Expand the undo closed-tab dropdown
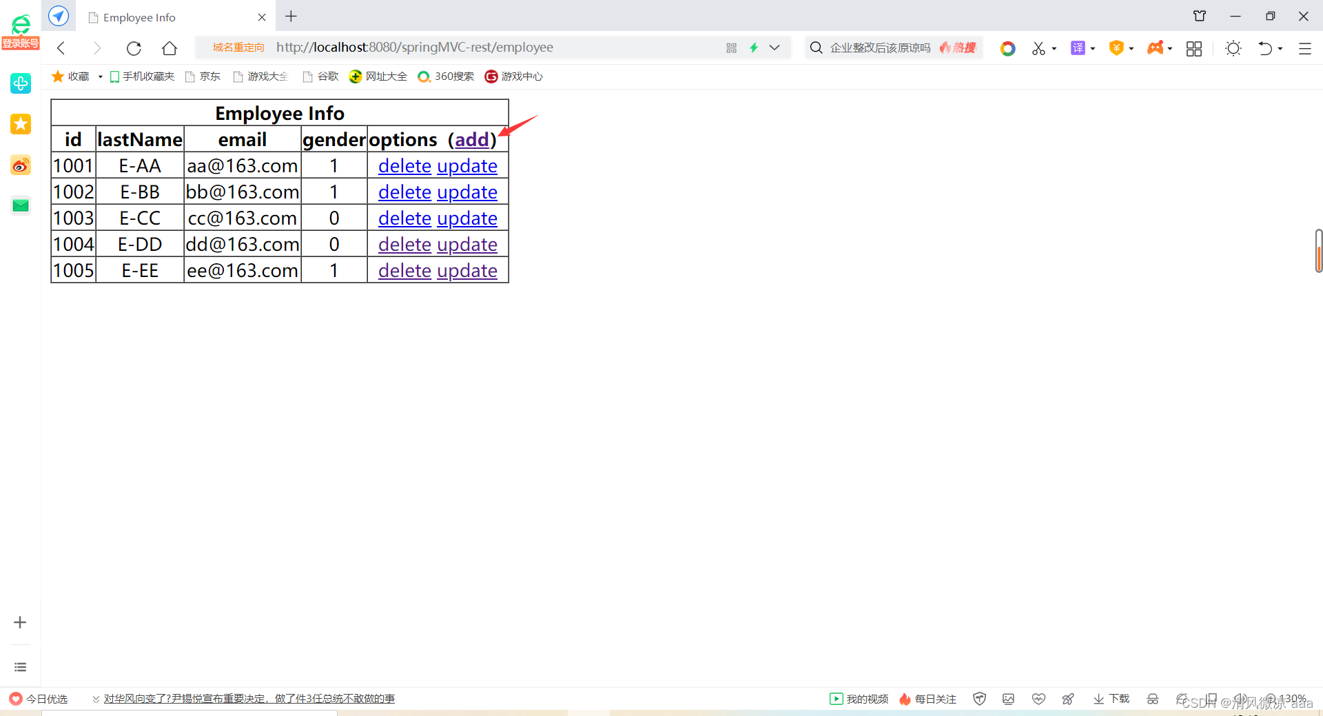Viewport: 1323px width, 716px height. [x=1280, y=48]
